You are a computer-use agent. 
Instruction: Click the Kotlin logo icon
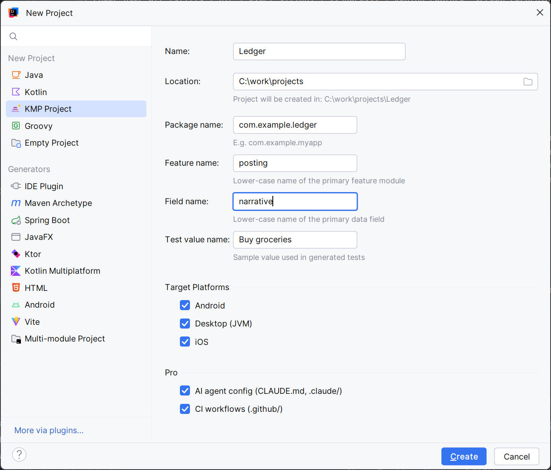[16, 92]
